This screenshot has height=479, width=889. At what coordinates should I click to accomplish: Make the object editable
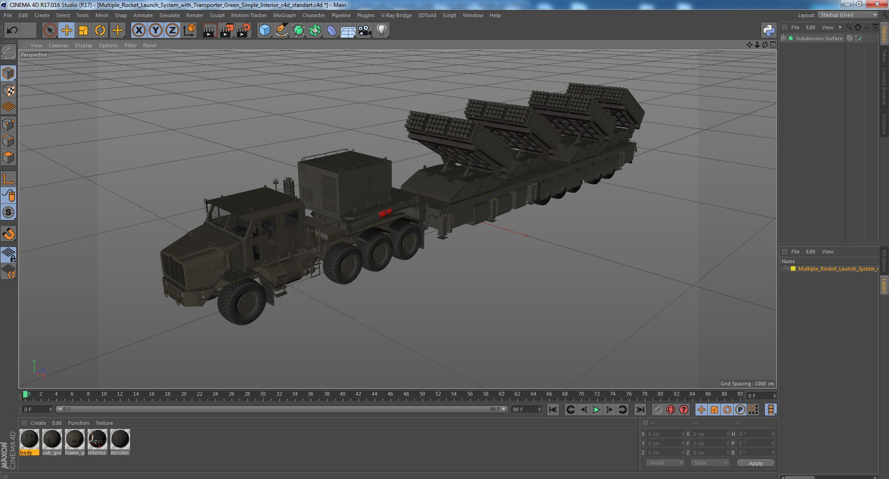coord(8,52)
